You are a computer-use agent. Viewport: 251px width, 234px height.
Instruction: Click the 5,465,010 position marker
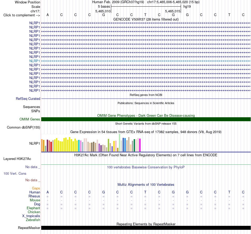(x=103, y=11)
